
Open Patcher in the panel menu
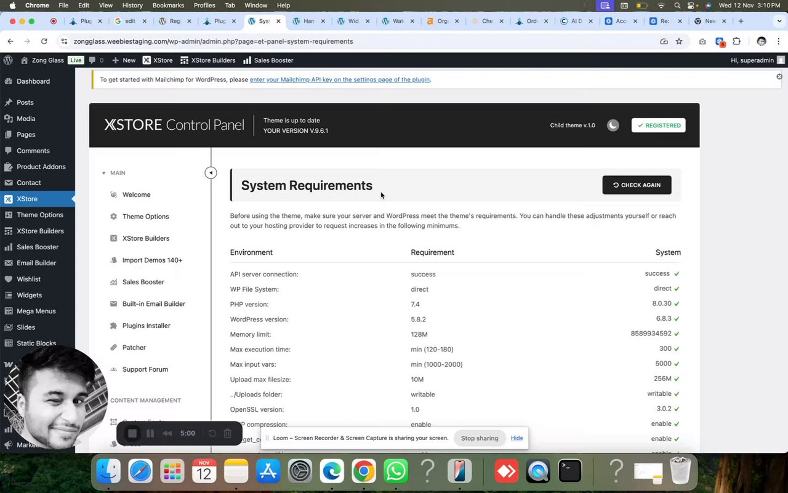tap(134, 348)
